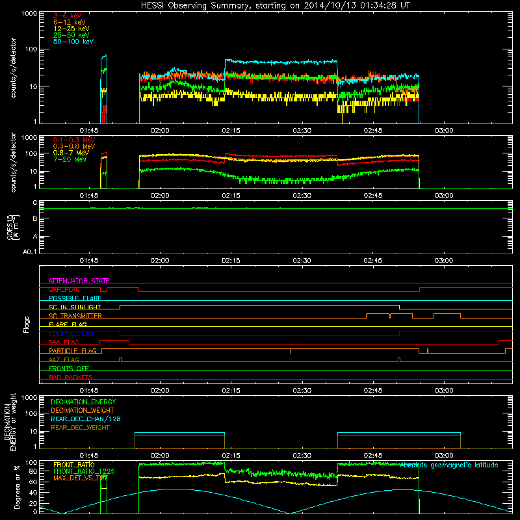Click the GOES15 axis label
The width and height of the screenshot is (520, 520).
[13, 227]
